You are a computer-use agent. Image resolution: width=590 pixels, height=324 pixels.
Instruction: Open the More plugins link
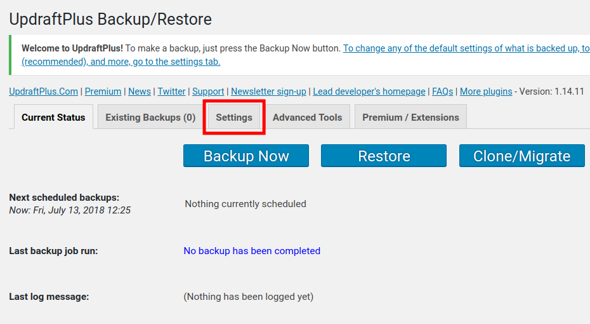pyautogui.click(x=486, y=91)
